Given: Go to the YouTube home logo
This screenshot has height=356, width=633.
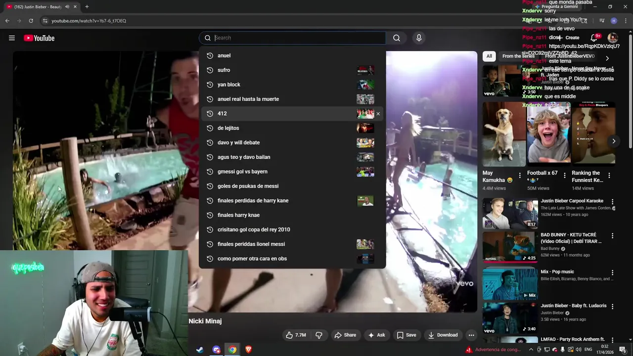Looking at the screenshot, I should pos(39,38).
